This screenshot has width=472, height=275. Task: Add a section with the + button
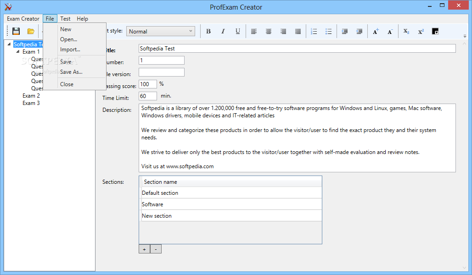[145, 249]
